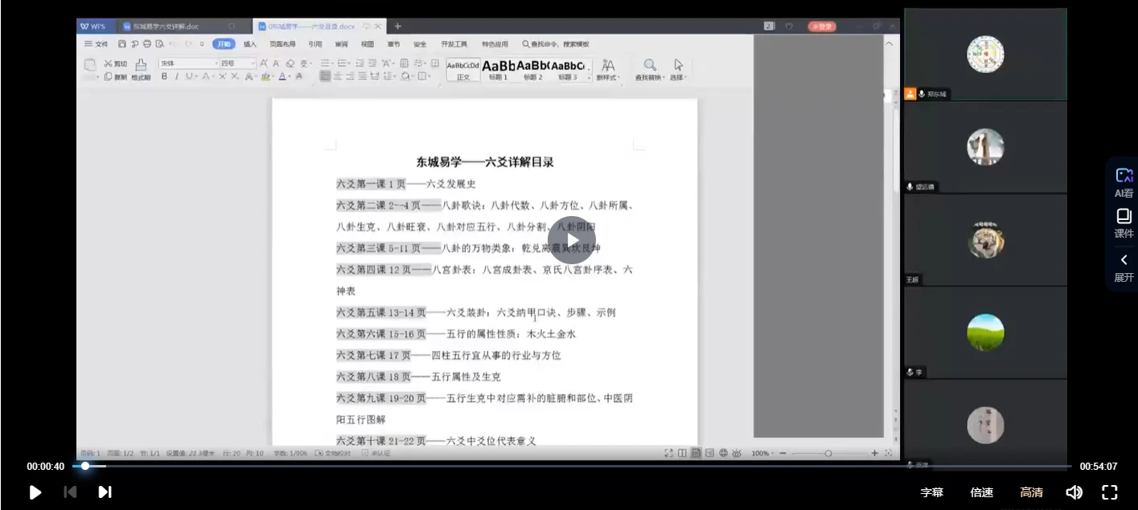
Task: Open the 倍速 playback speed option
Action: pos(982,492)
